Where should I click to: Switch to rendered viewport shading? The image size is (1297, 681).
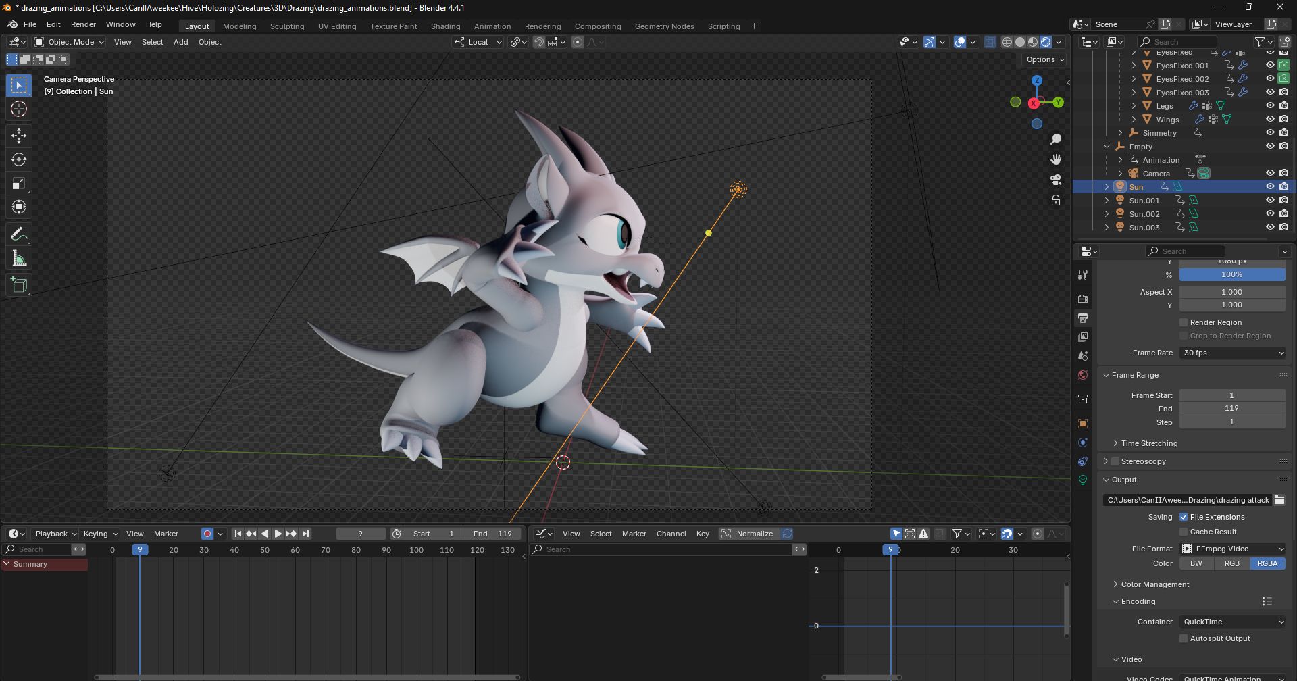[1046, 42]
